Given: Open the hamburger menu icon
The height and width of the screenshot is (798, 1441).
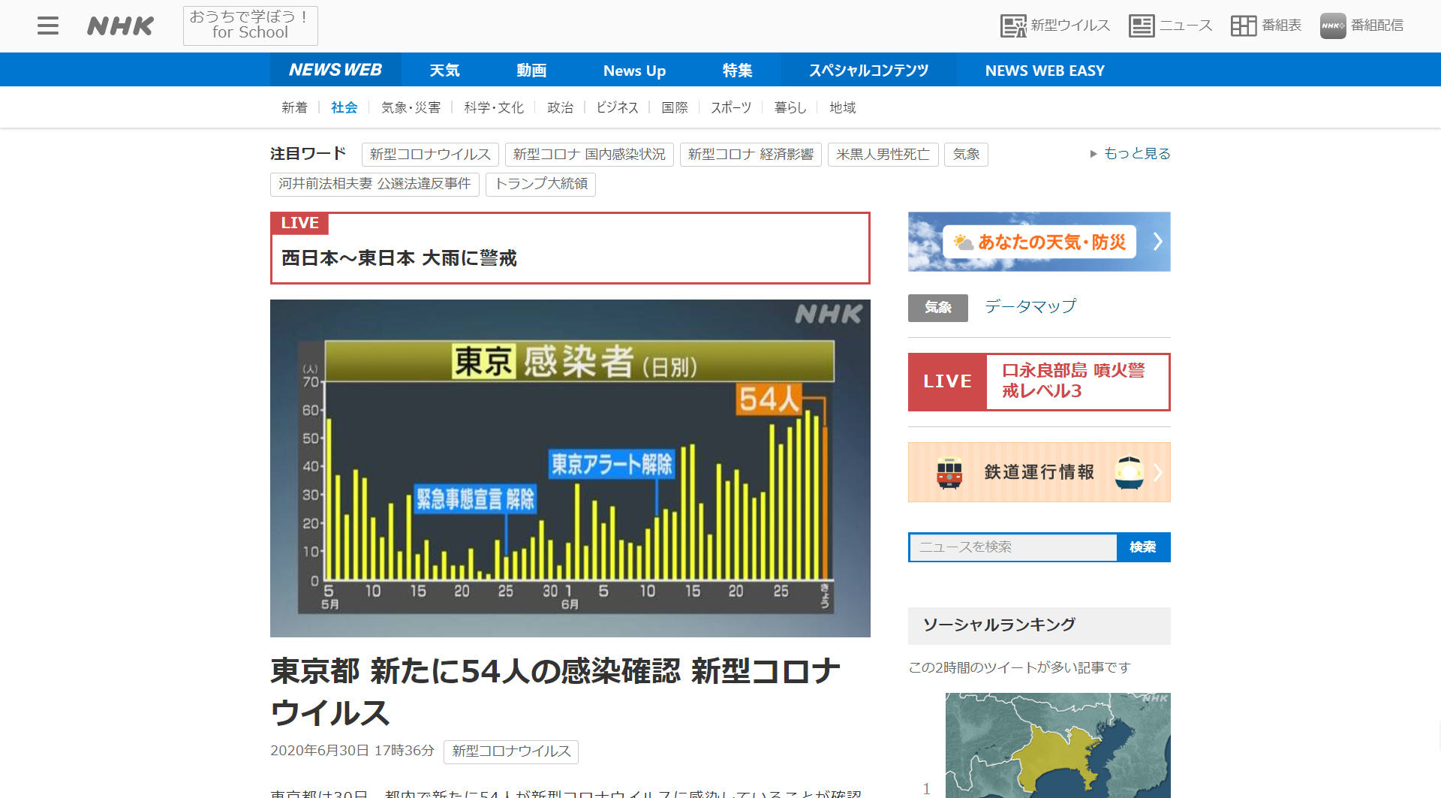Looking at the screenshot, I should (x=48, y=26).
